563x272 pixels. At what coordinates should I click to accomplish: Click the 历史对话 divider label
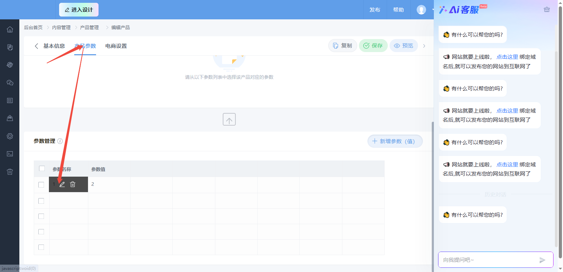[495, 195]
